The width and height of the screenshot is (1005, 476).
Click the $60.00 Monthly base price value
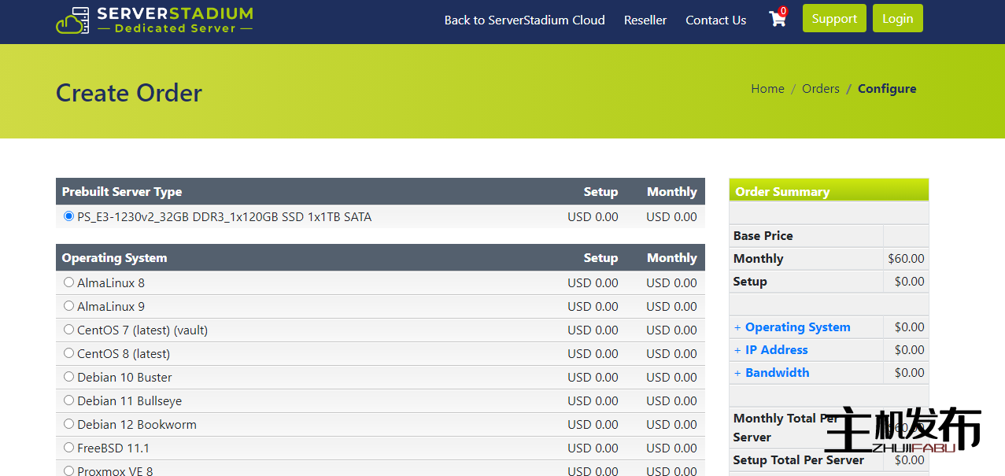pos(906,259)
